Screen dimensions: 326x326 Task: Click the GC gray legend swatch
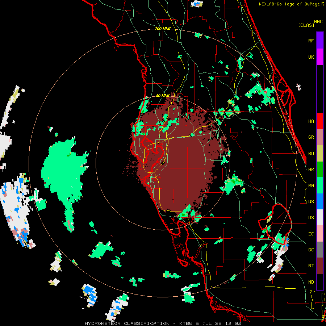coord(320,250)
